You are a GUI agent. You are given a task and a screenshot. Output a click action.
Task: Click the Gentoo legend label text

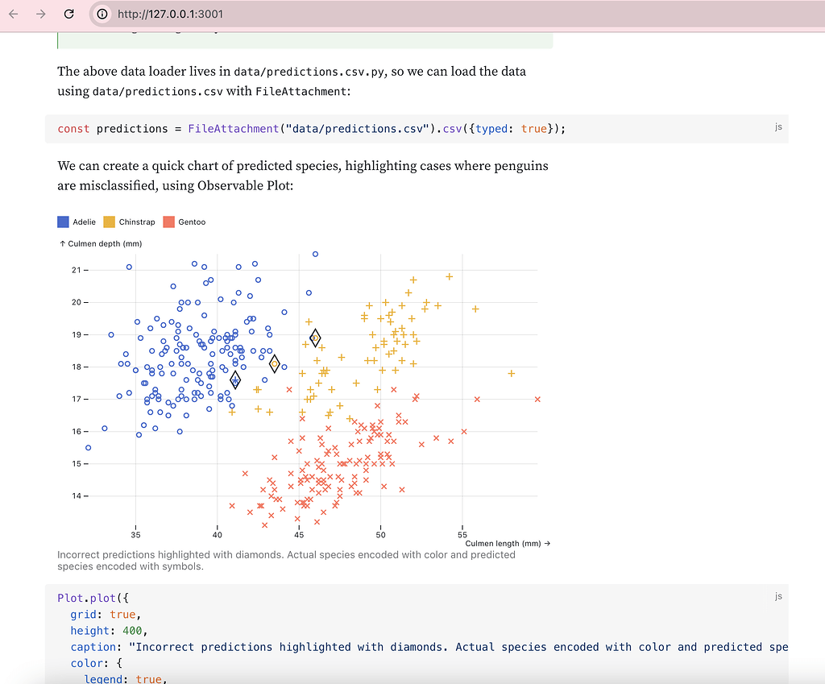click(x=192, y=222)
